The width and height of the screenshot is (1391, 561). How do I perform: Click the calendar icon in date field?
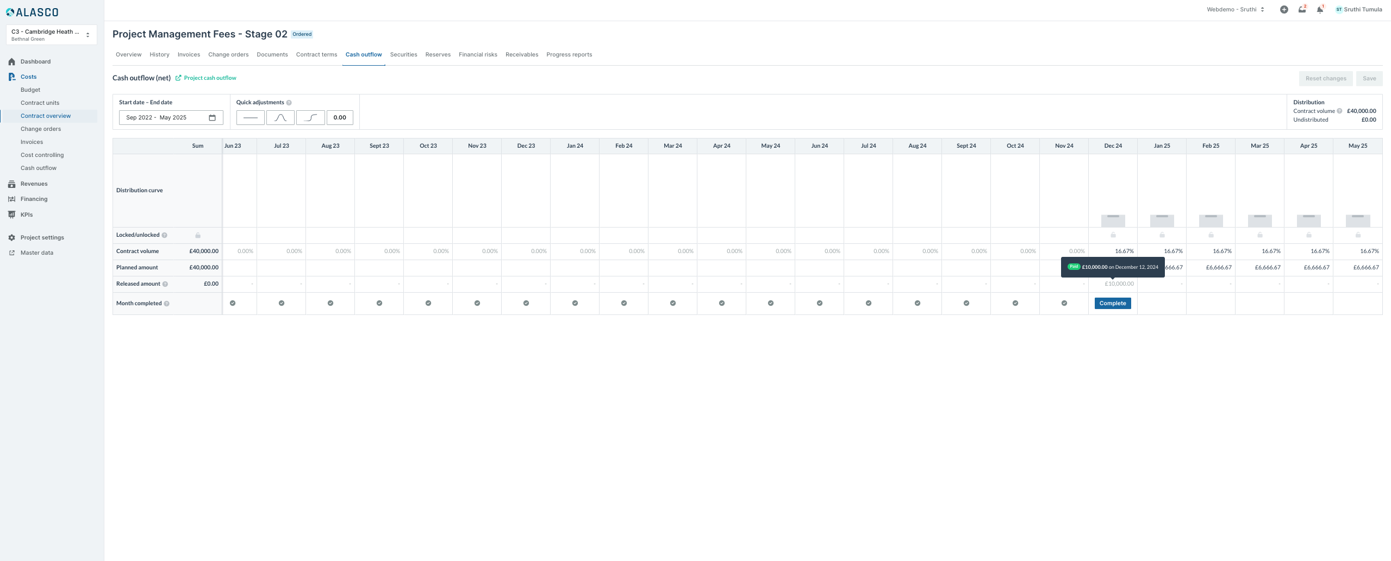click(x=213, y=118)
